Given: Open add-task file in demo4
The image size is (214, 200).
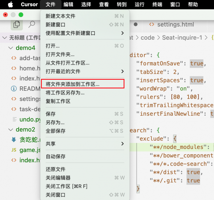Looking at the screenshot, I should (20, 58).
